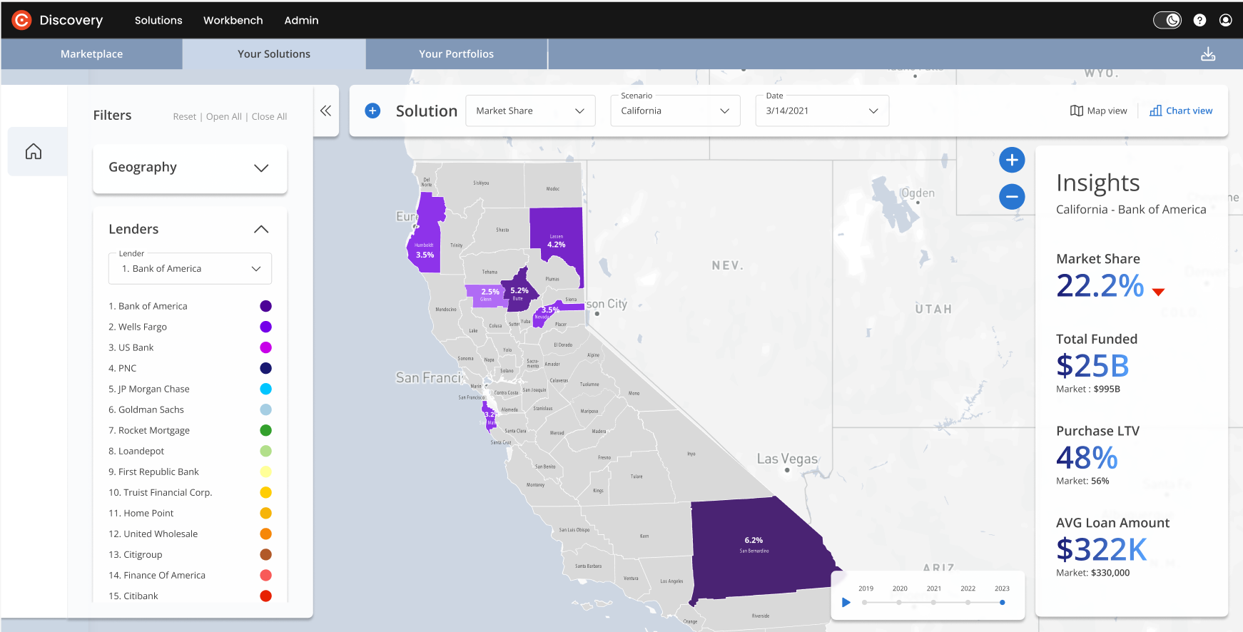This screenshot has width=1243, height=632.
Task: Open the user account icon
Action: point(1226,20)
